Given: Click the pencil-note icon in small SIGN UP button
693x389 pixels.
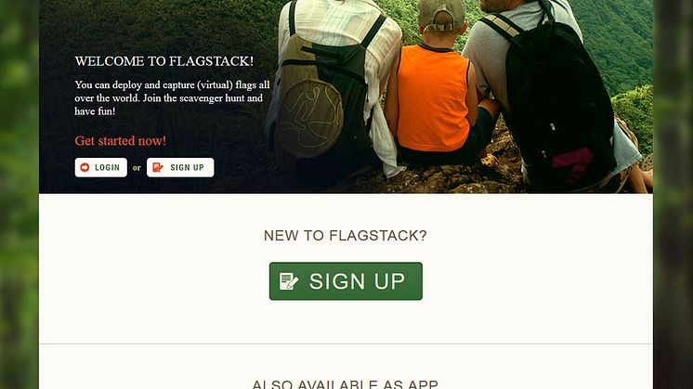Looking at the screenshot, I should point(158,167).
